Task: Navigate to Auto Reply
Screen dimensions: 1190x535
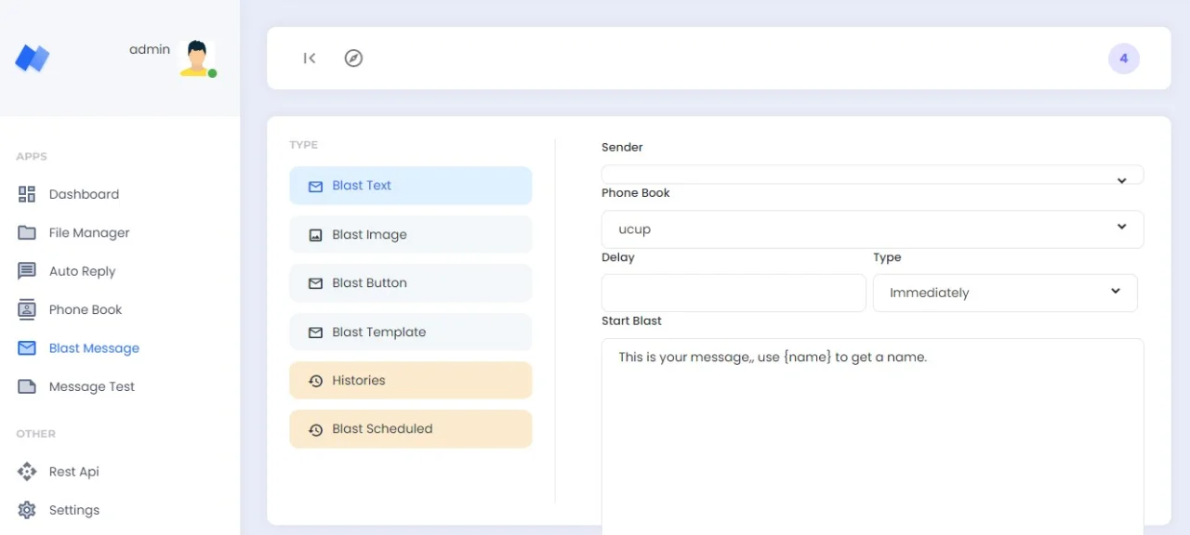Action: [x=82, y=271]
